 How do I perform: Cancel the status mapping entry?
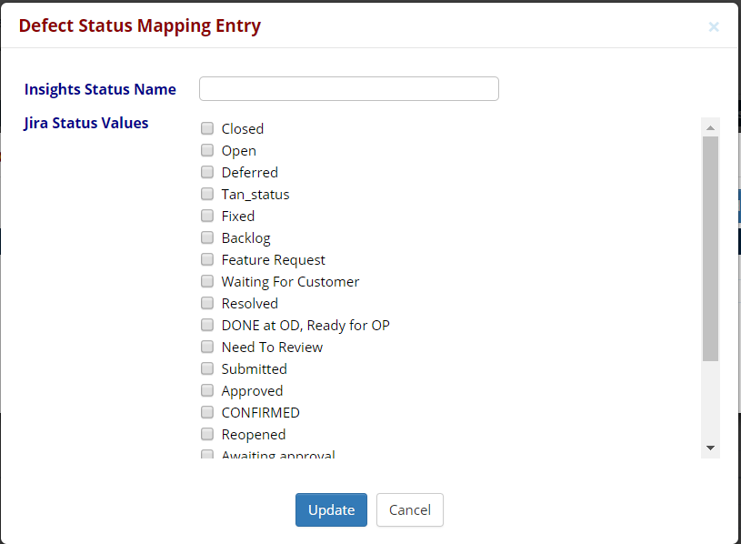(409, 510)
